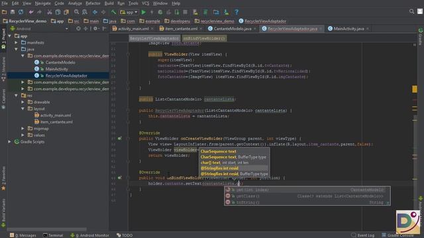This screenshot has height=238, width=424.
Task: Click the Make Project hammer icon
Action: [113, 12]
